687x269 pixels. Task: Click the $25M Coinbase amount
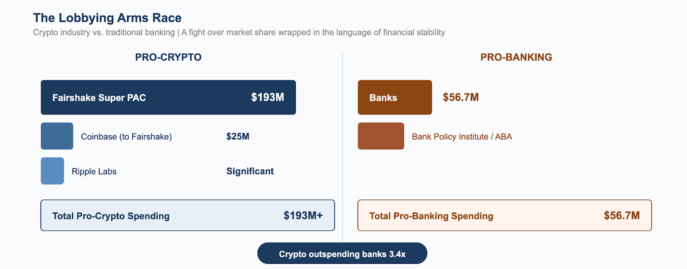237,136
